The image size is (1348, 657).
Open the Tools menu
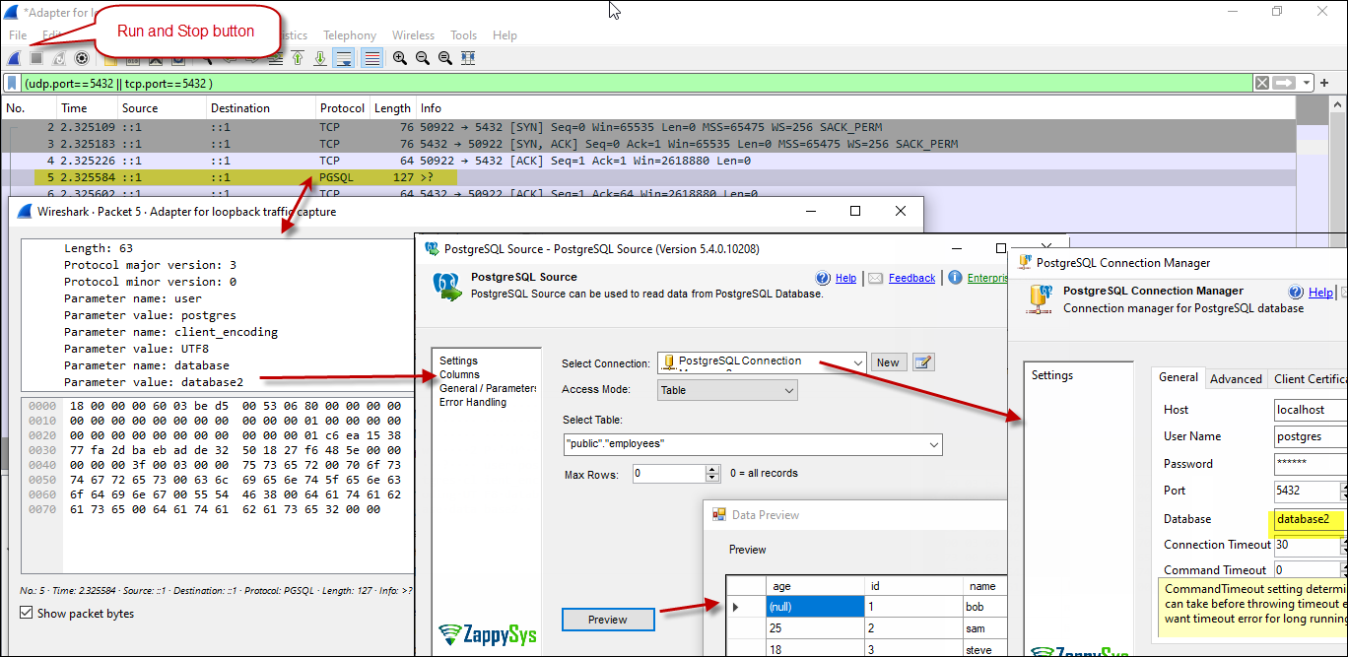point(463,35)
